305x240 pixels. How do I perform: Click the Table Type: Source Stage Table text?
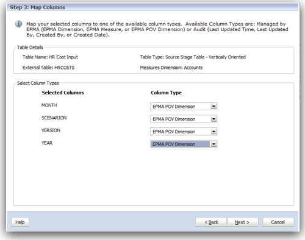coord(193,57)
